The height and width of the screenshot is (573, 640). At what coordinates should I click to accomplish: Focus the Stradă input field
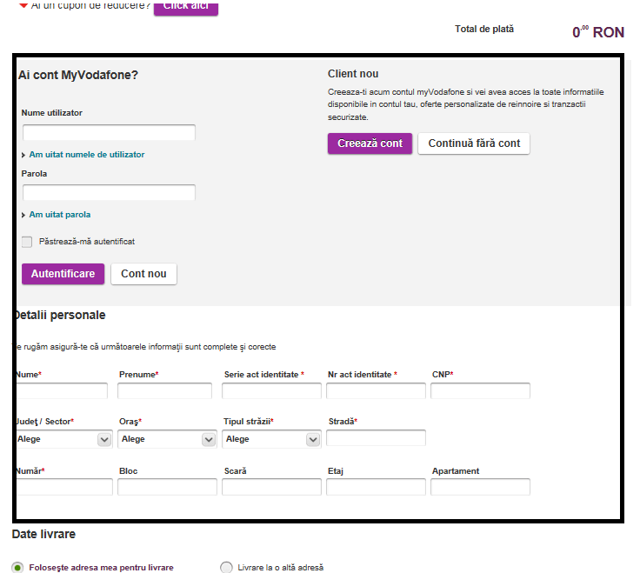(376, 438)
